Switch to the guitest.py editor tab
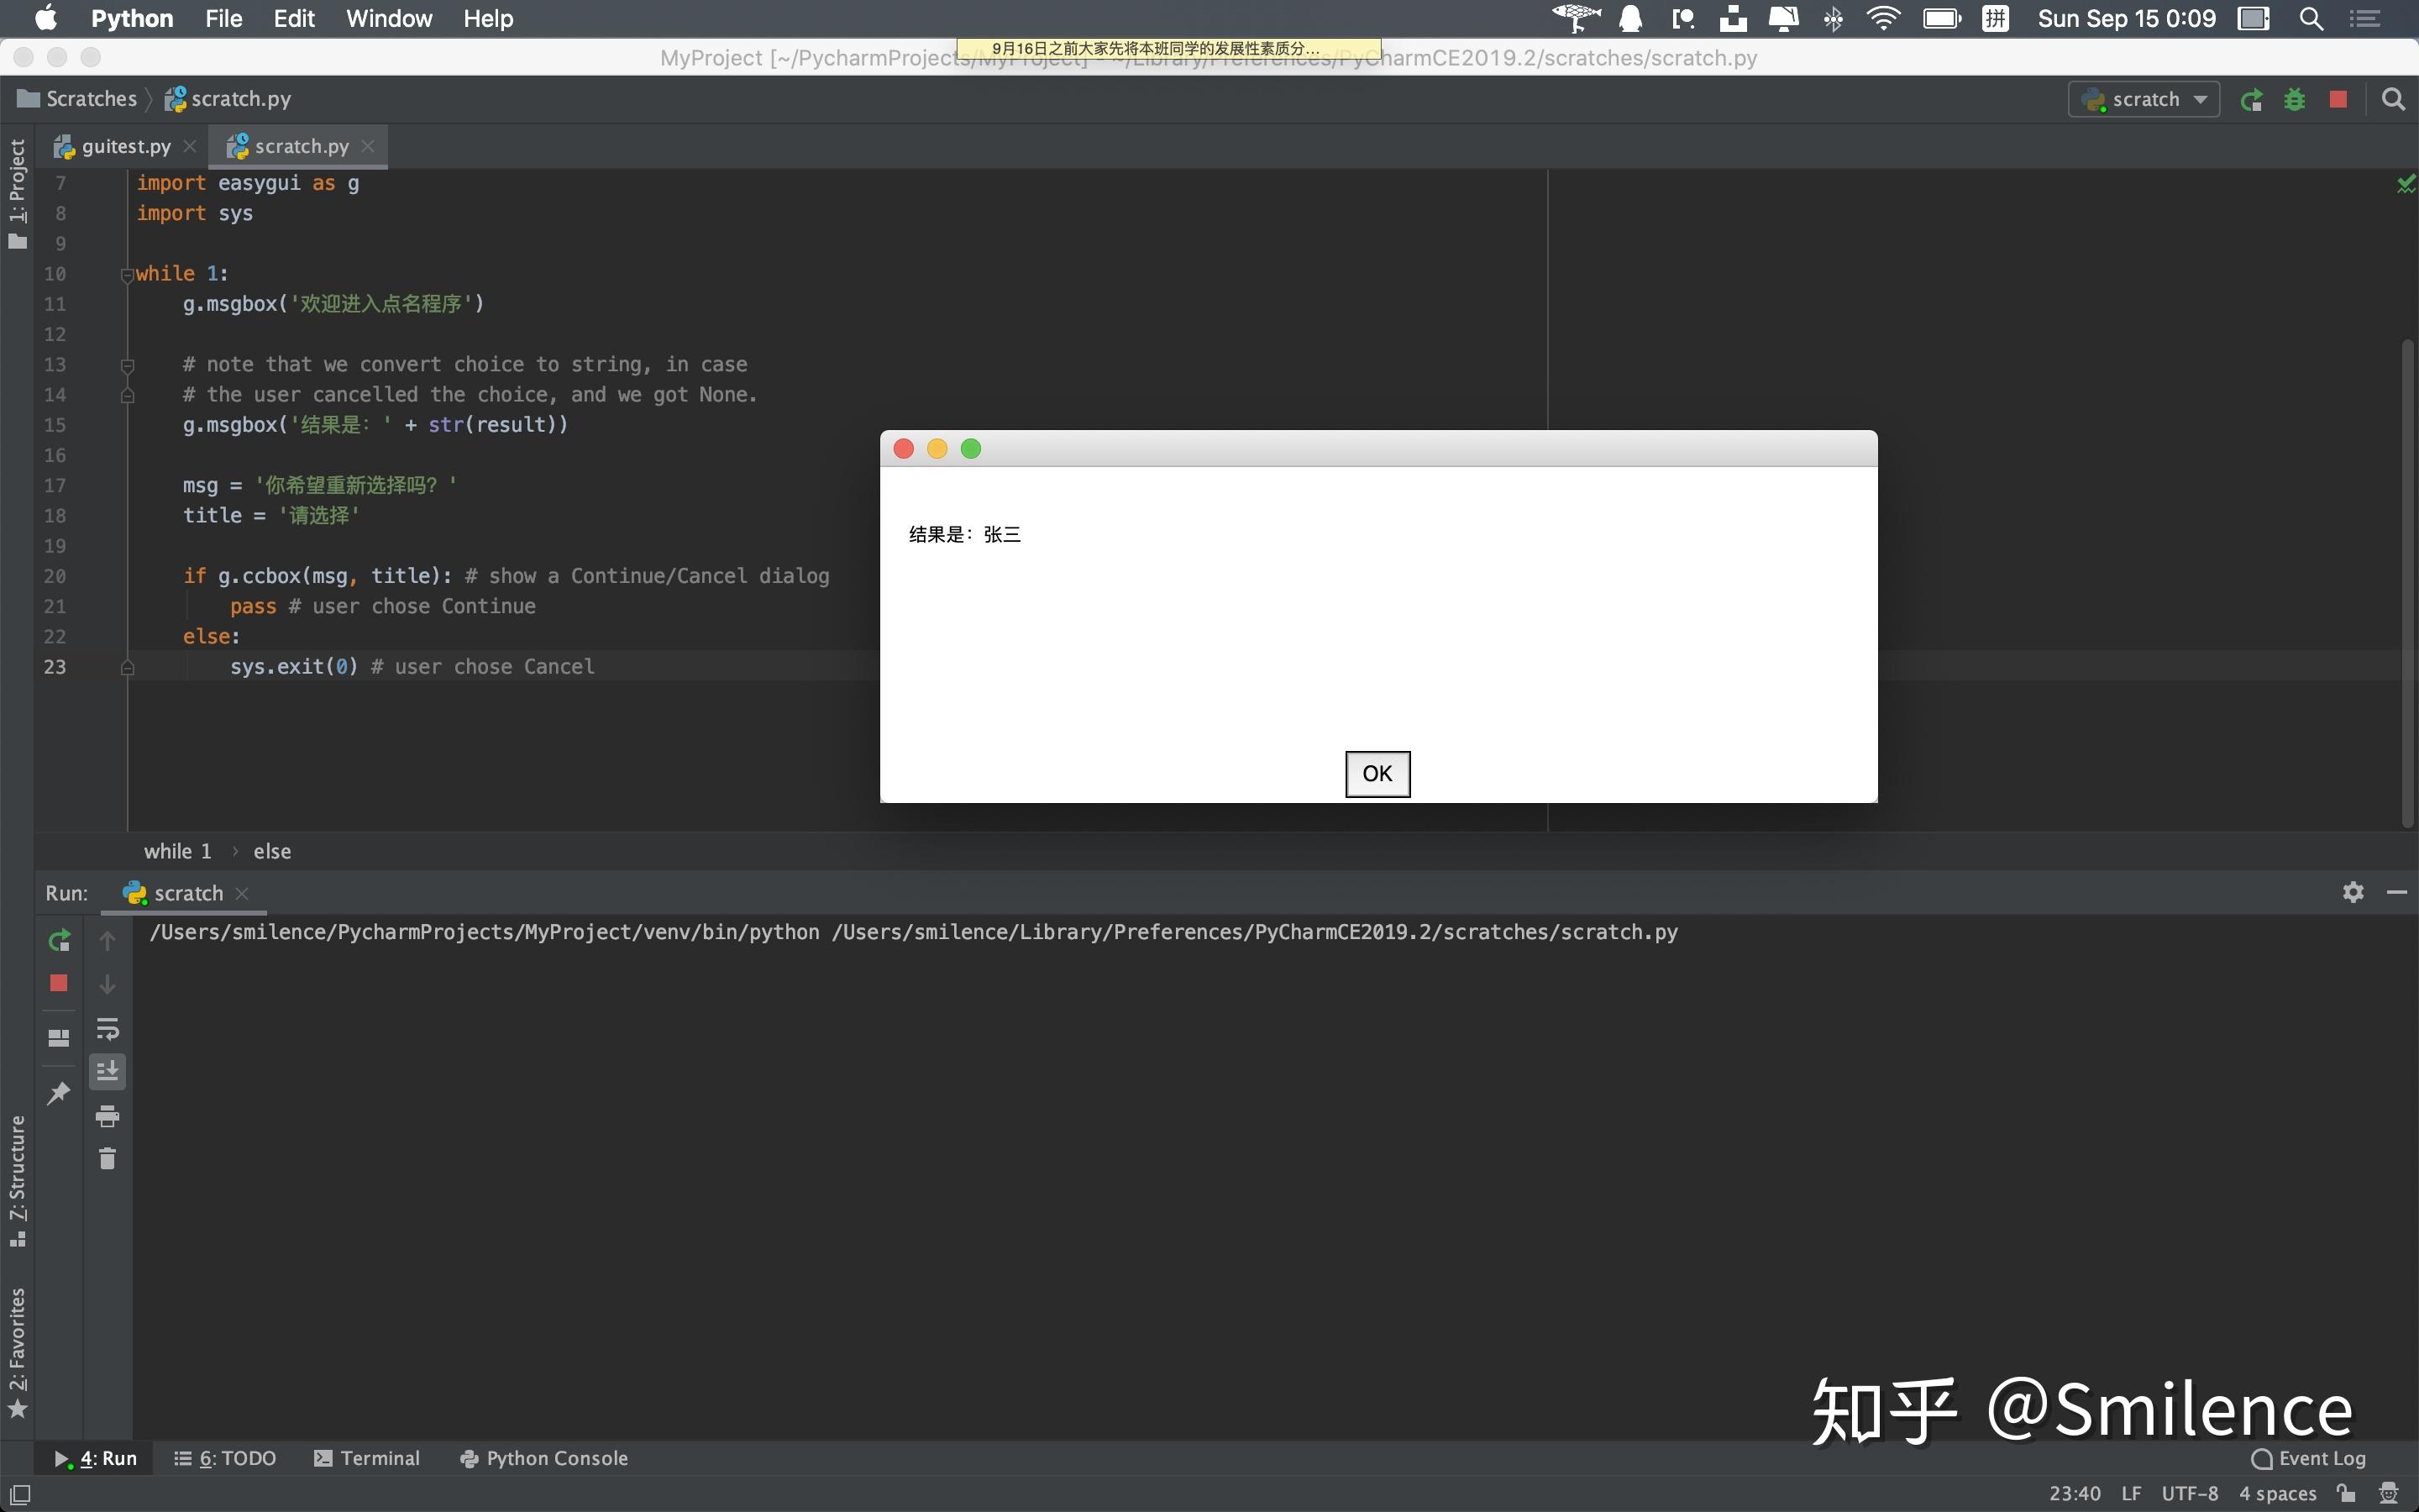Image resolution: width=2419 pixels, height=1512 pixels. tap(125, 146)
